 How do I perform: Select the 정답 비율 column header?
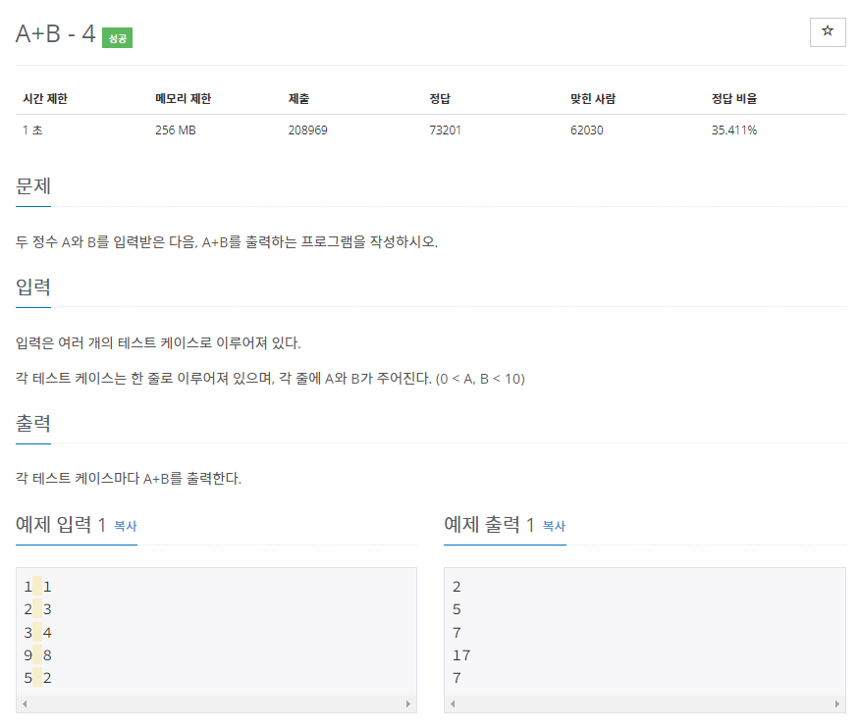coord(734,99)
